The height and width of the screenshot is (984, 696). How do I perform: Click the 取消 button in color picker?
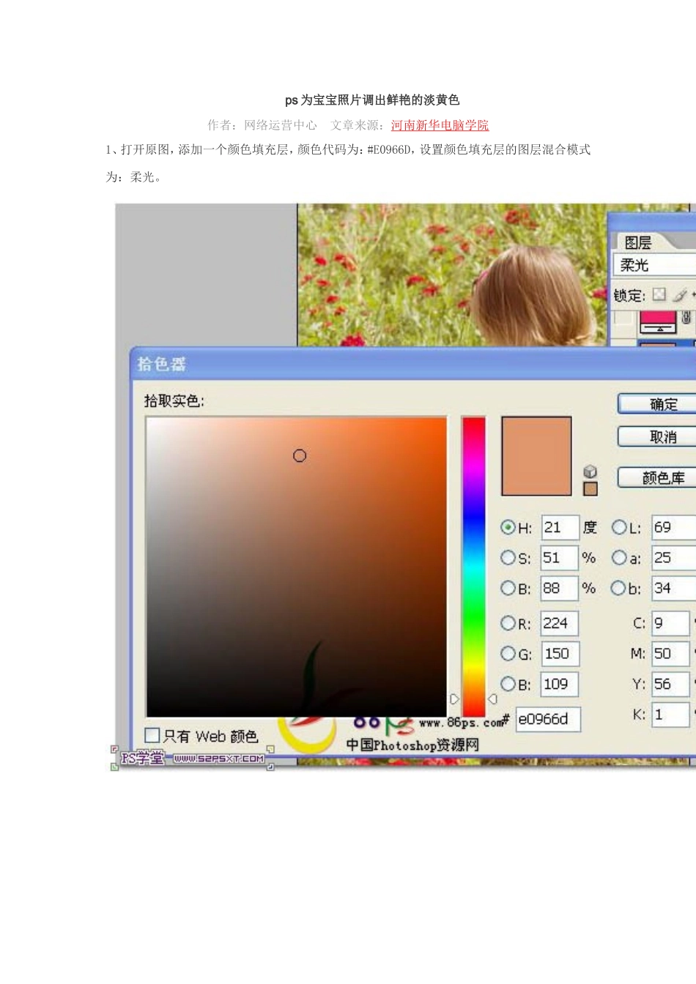click(656, 437)
